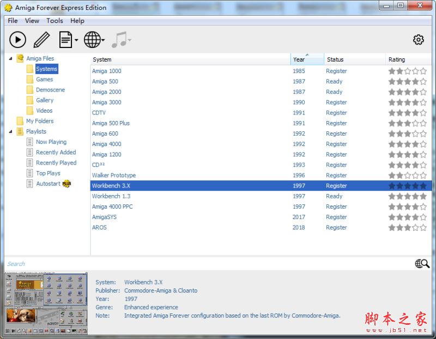This screenshot has width=436, height=339.
Task: Select the Amiga 4000 PPC row
Action: coord(261,207)
